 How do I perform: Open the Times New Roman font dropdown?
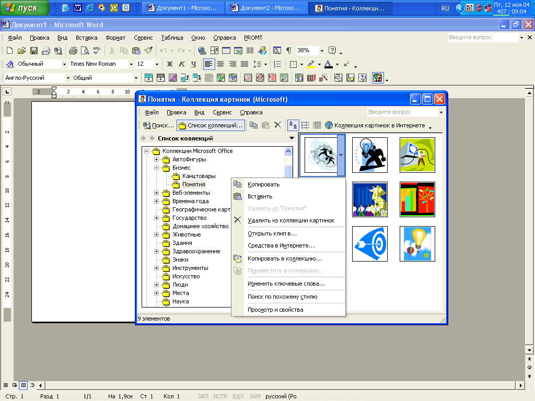[x=131, y=64]
